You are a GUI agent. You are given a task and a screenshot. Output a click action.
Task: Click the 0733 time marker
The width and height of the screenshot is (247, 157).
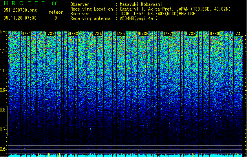(x=73, y=34)
